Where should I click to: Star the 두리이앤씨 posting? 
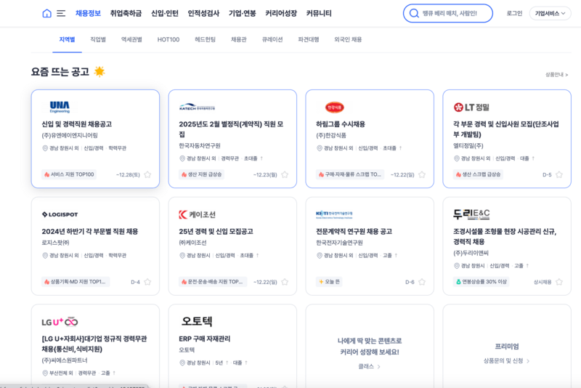(559, 282)
